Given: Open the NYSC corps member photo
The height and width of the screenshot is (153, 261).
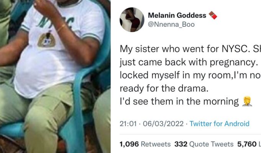Looking at the screenshot, I should coord(55,76).
